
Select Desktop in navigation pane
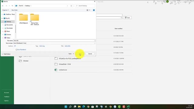(8, 21)
